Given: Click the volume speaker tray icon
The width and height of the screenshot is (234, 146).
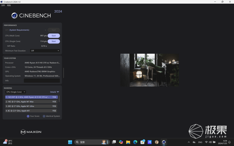Looking at the screenshot, I should click(210, 142).
